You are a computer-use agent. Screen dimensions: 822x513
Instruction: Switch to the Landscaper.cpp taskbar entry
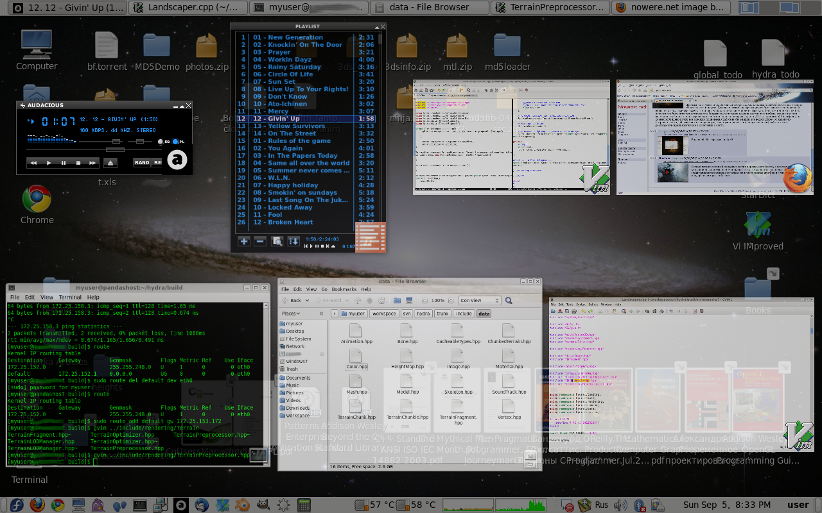(x=188, y=8)
